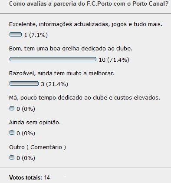This screenshot has height=183, width=171.
Task: Click the poll question title text
Action: pyautogui.click(x=89, y=3)
